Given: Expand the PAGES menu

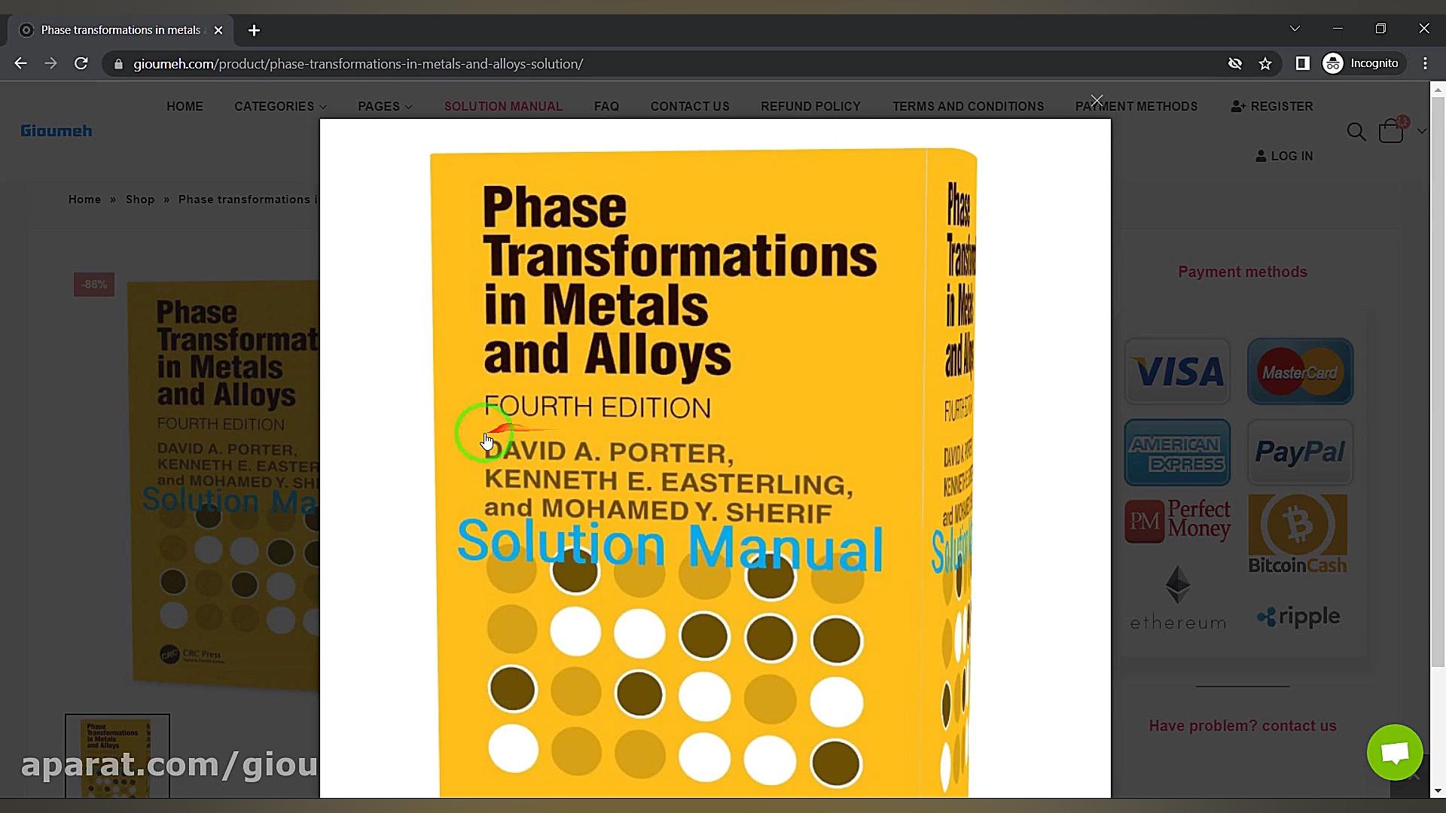Looking at the screenshot, I should (x=385, y=106).
